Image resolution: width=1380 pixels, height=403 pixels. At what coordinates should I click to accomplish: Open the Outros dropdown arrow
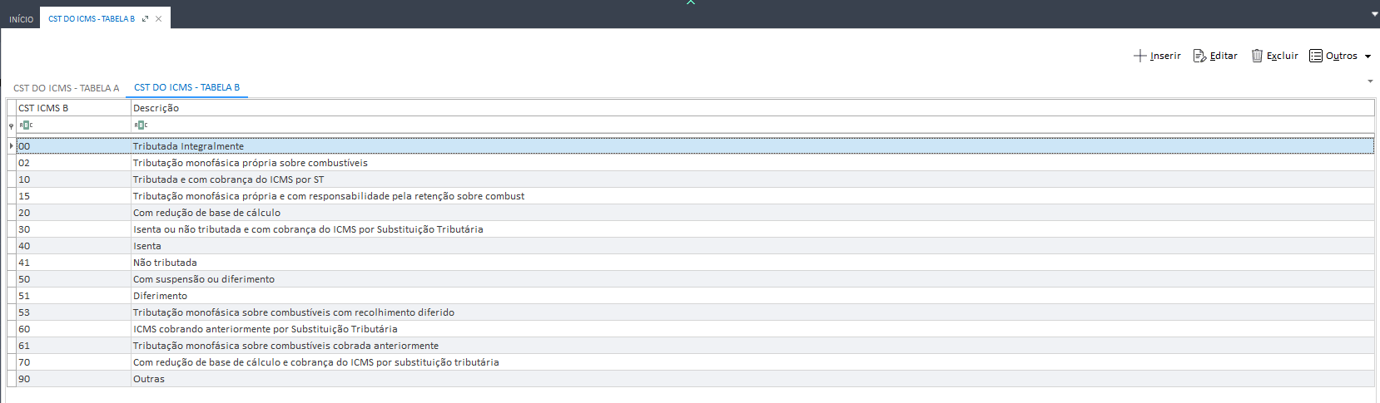click(1368, 57)
